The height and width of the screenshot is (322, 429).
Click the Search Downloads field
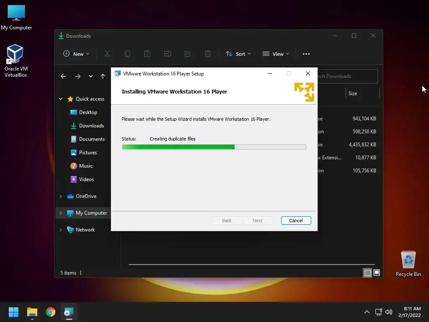[347, 76]
